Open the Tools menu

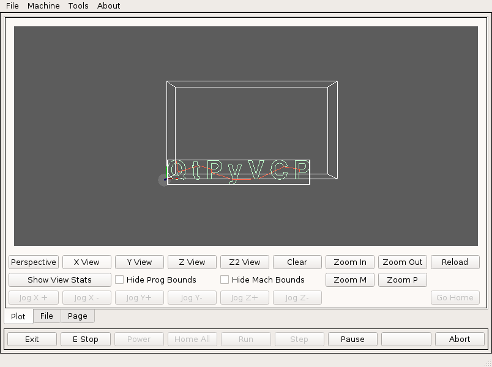coord(78,6)
